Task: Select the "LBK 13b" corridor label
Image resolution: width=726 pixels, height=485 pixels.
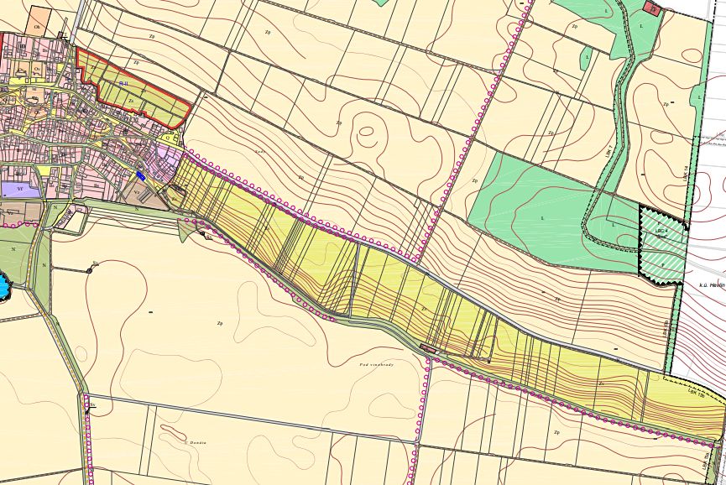Action: (x=696, y=392)
